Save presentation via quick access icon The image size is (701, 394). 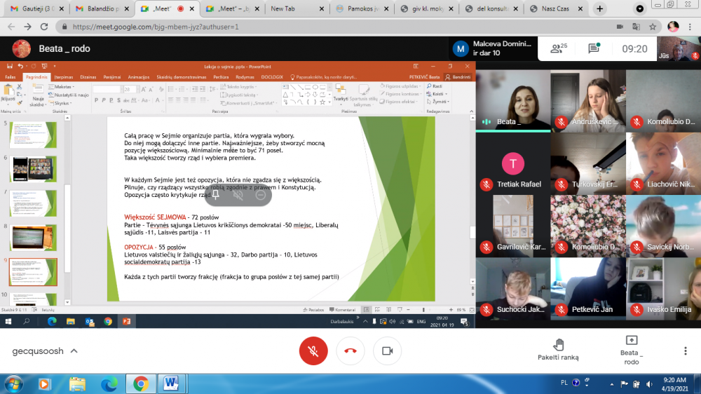click(9, 66)
